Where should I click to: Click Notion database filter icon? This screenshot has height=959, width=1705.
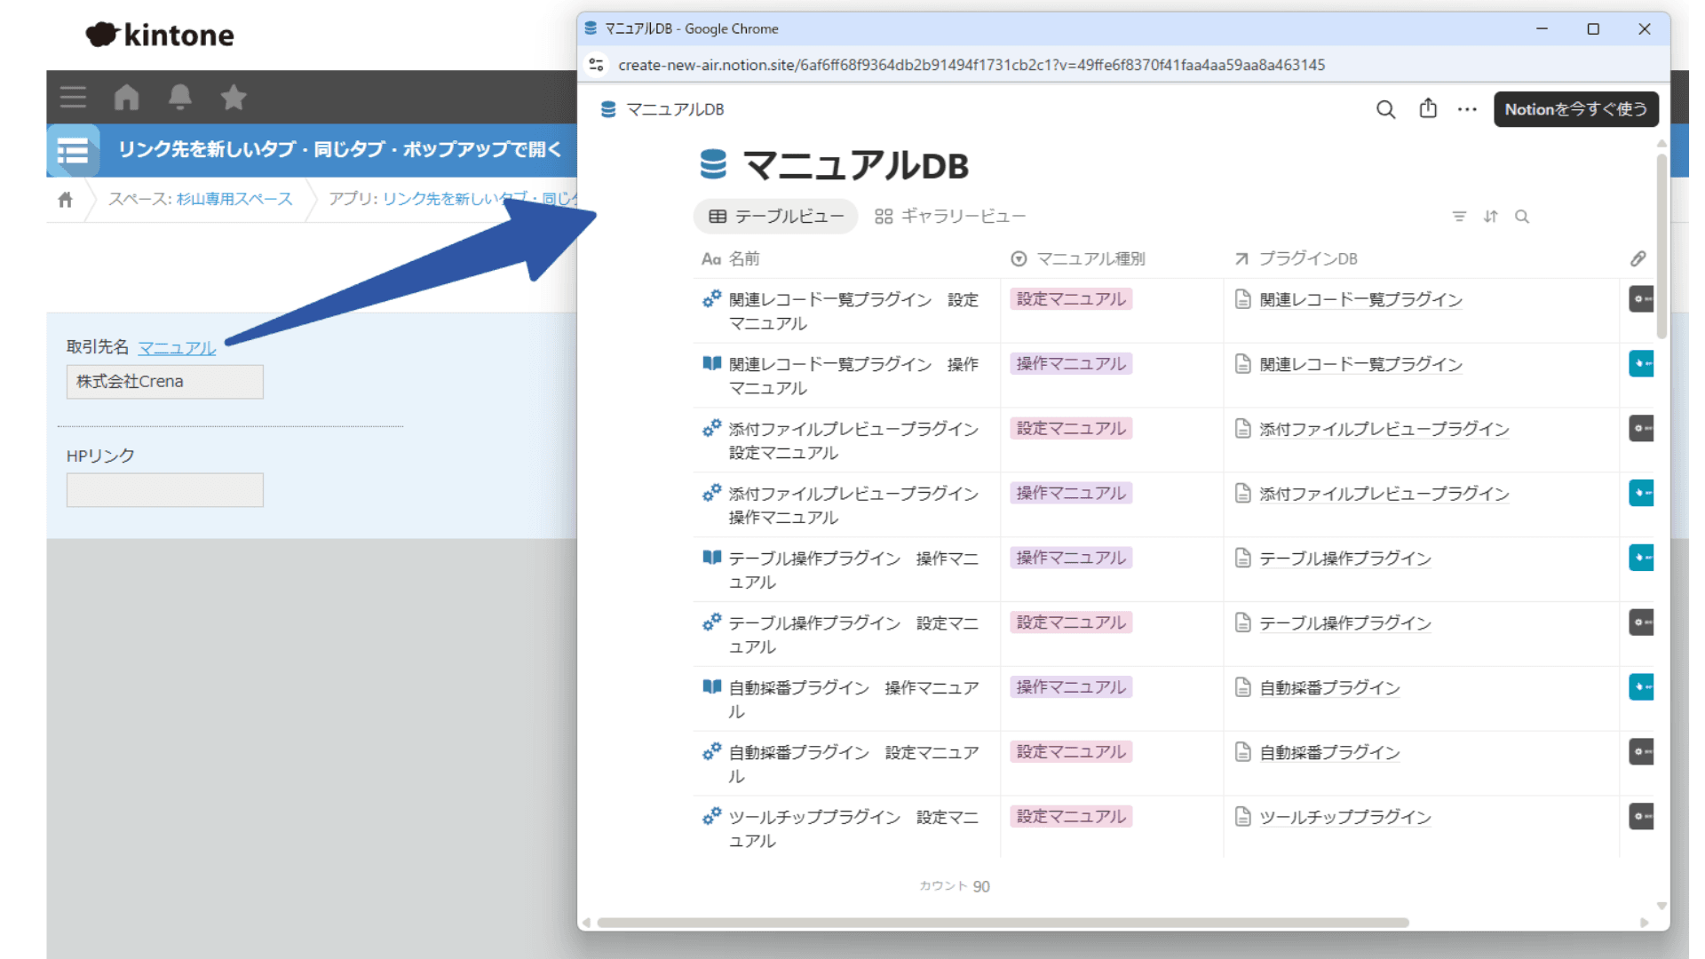1459,217
